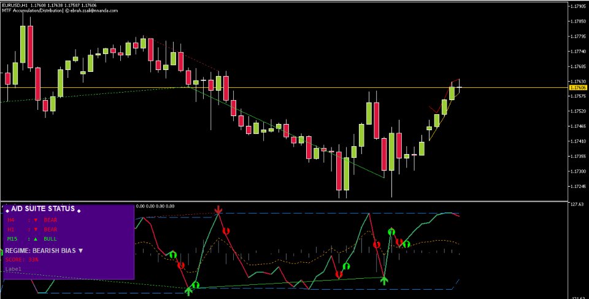Click the gray 'Label' text in panel
This screenshot has height=299, width=589.
tap(13, 269)
